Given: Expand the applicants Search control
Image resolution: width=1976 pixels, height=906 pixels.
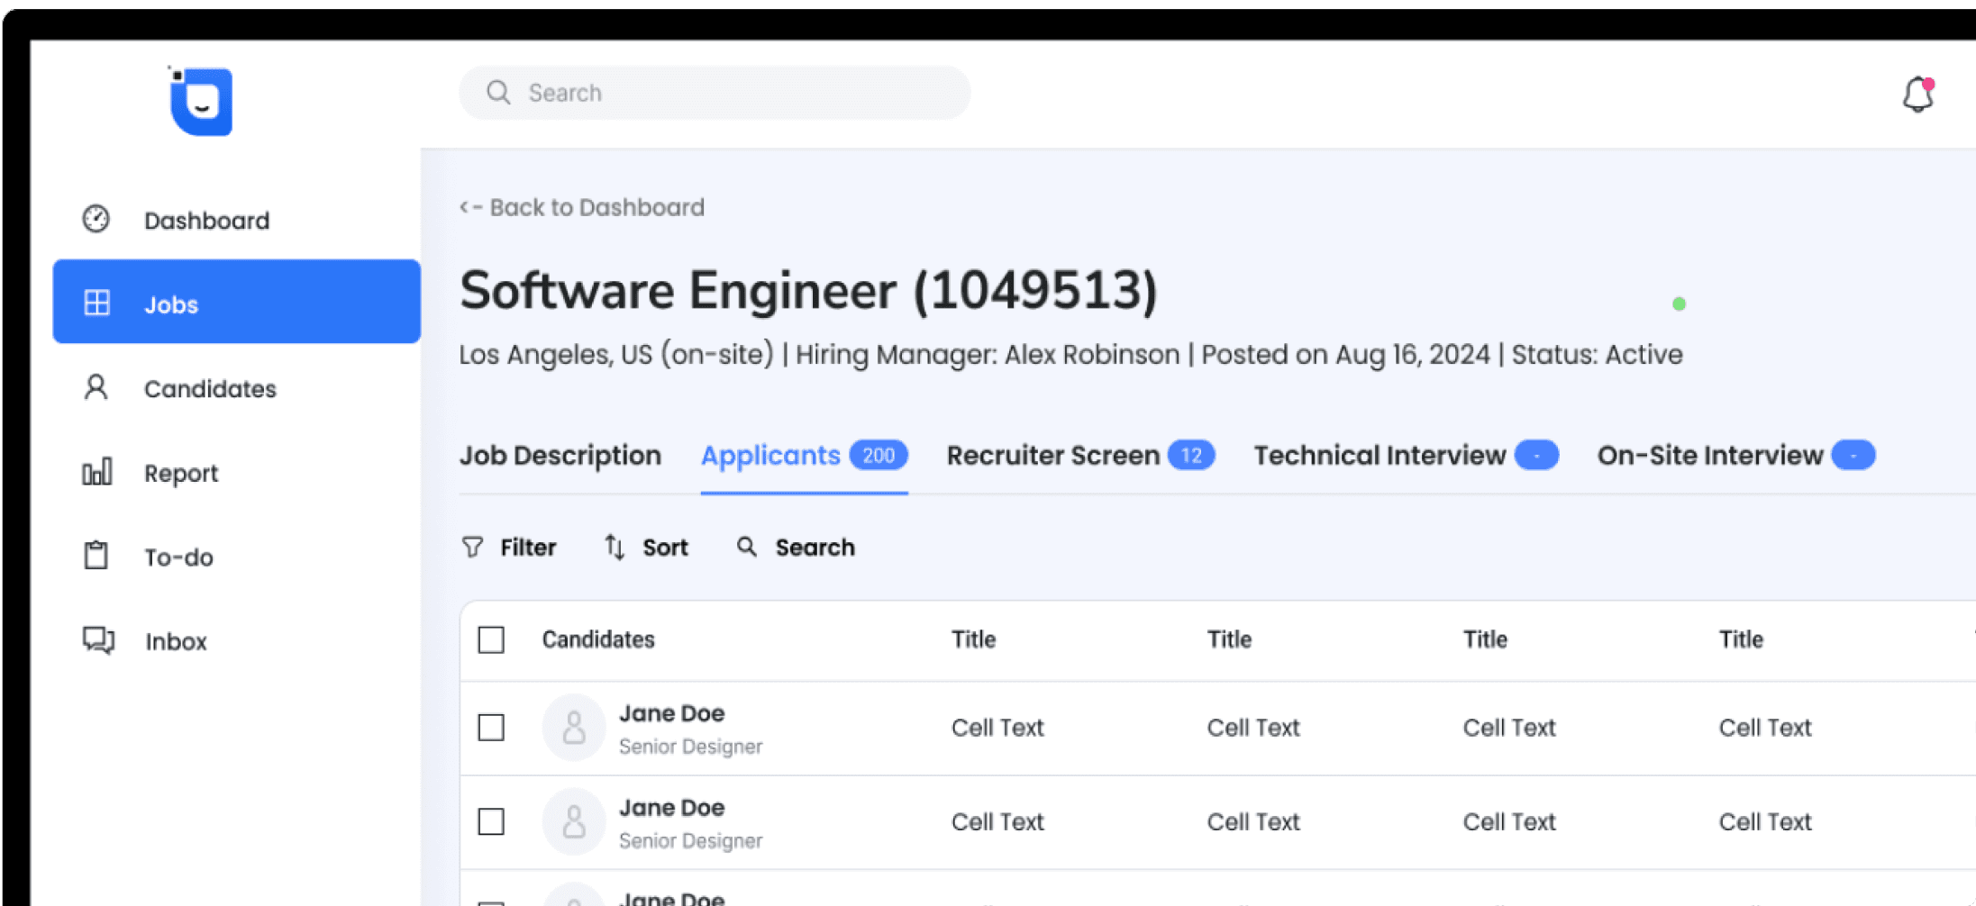Looking at the screenshot, I should click(795, 547).
